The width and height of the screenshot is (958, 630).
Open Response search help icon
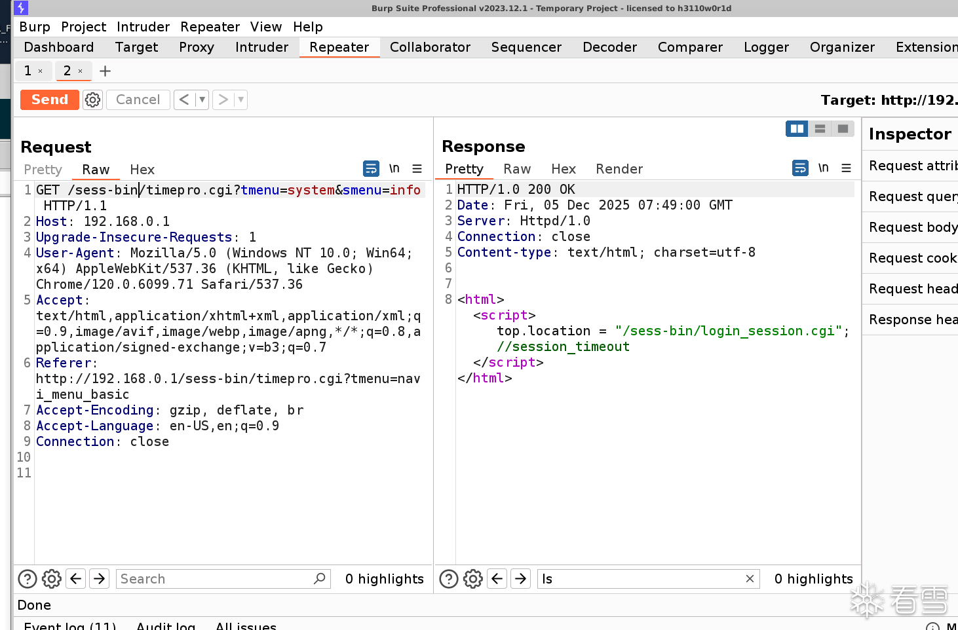[449, 579]
